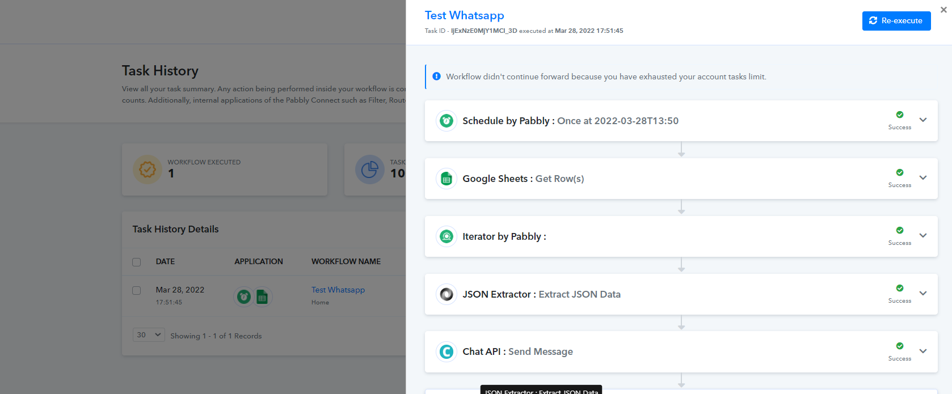Expand the Schedule by Pabbly step
Viewport: 952px width, 394px height.
point(923,120)
